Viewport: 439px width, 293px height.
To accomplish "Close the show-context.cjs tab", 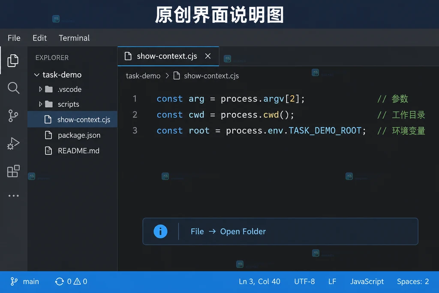I will (208, 56).
